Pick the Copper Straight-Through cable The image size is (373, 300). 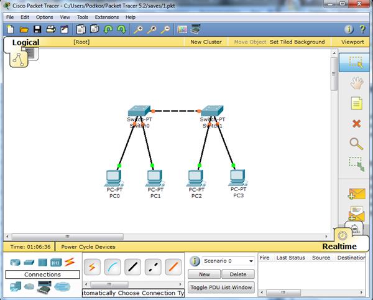click(x=132, y=267)
